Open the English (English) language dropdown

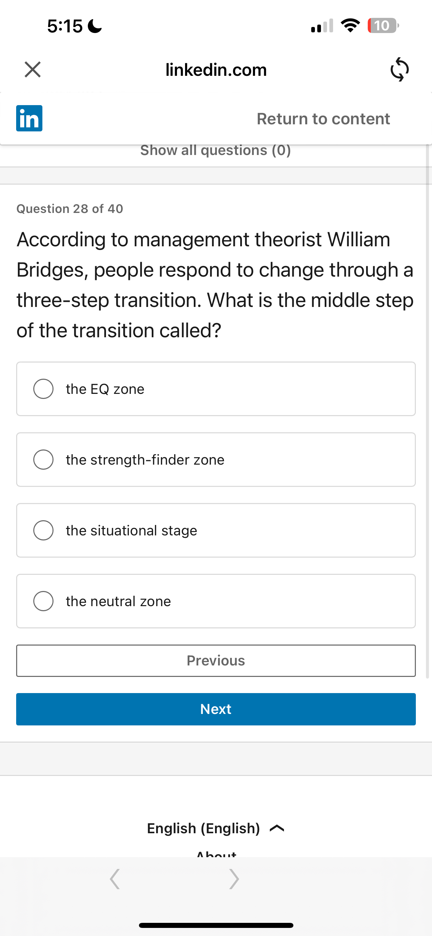coord(204,828)
